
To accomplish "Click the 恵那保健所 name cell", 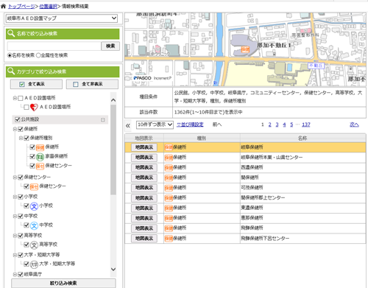I will (303, 218).
